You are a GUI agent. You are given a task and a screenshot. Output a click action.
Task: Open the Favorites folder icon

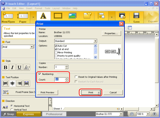(x=87, y=16)
